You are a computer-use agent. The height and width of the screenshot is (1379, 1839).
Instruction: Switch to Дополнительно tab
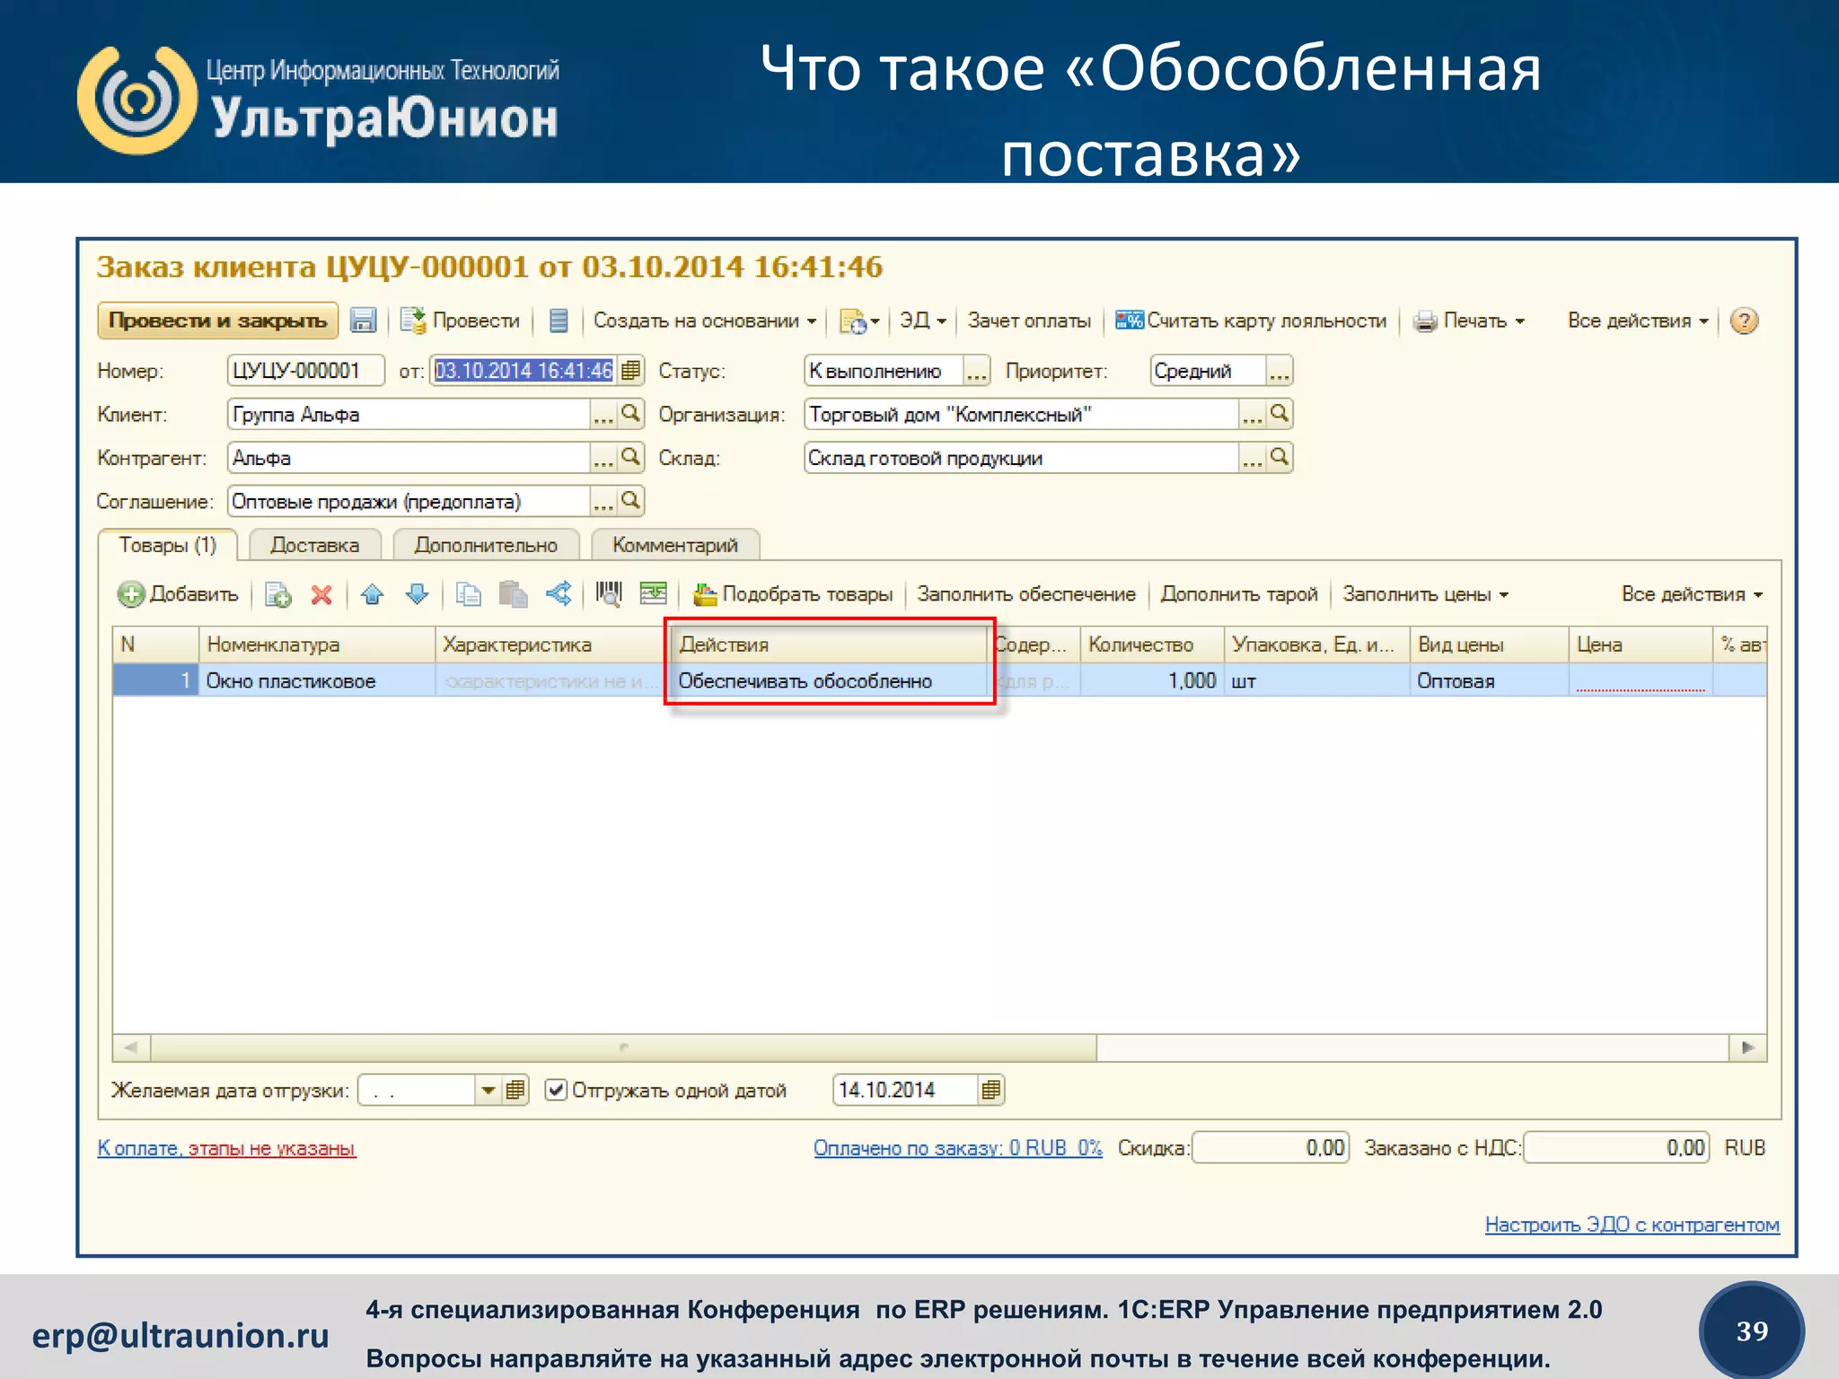point(486,545)
